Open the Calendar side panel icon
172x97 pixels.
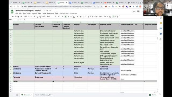pyautogui.click(x=161, y=18)
